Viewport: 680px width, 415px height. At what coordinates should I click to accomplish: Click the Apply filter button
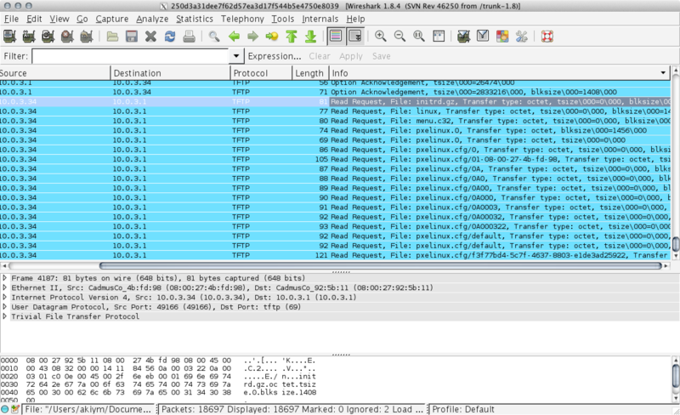point(351,56)
